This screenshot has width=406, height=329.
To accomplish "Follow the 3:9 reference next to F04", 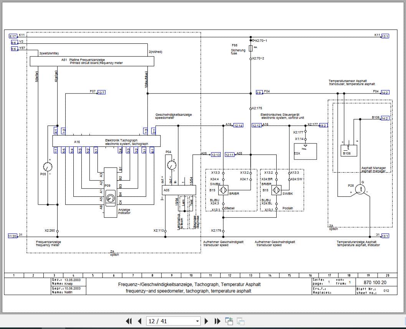I will tap(259, 92).
